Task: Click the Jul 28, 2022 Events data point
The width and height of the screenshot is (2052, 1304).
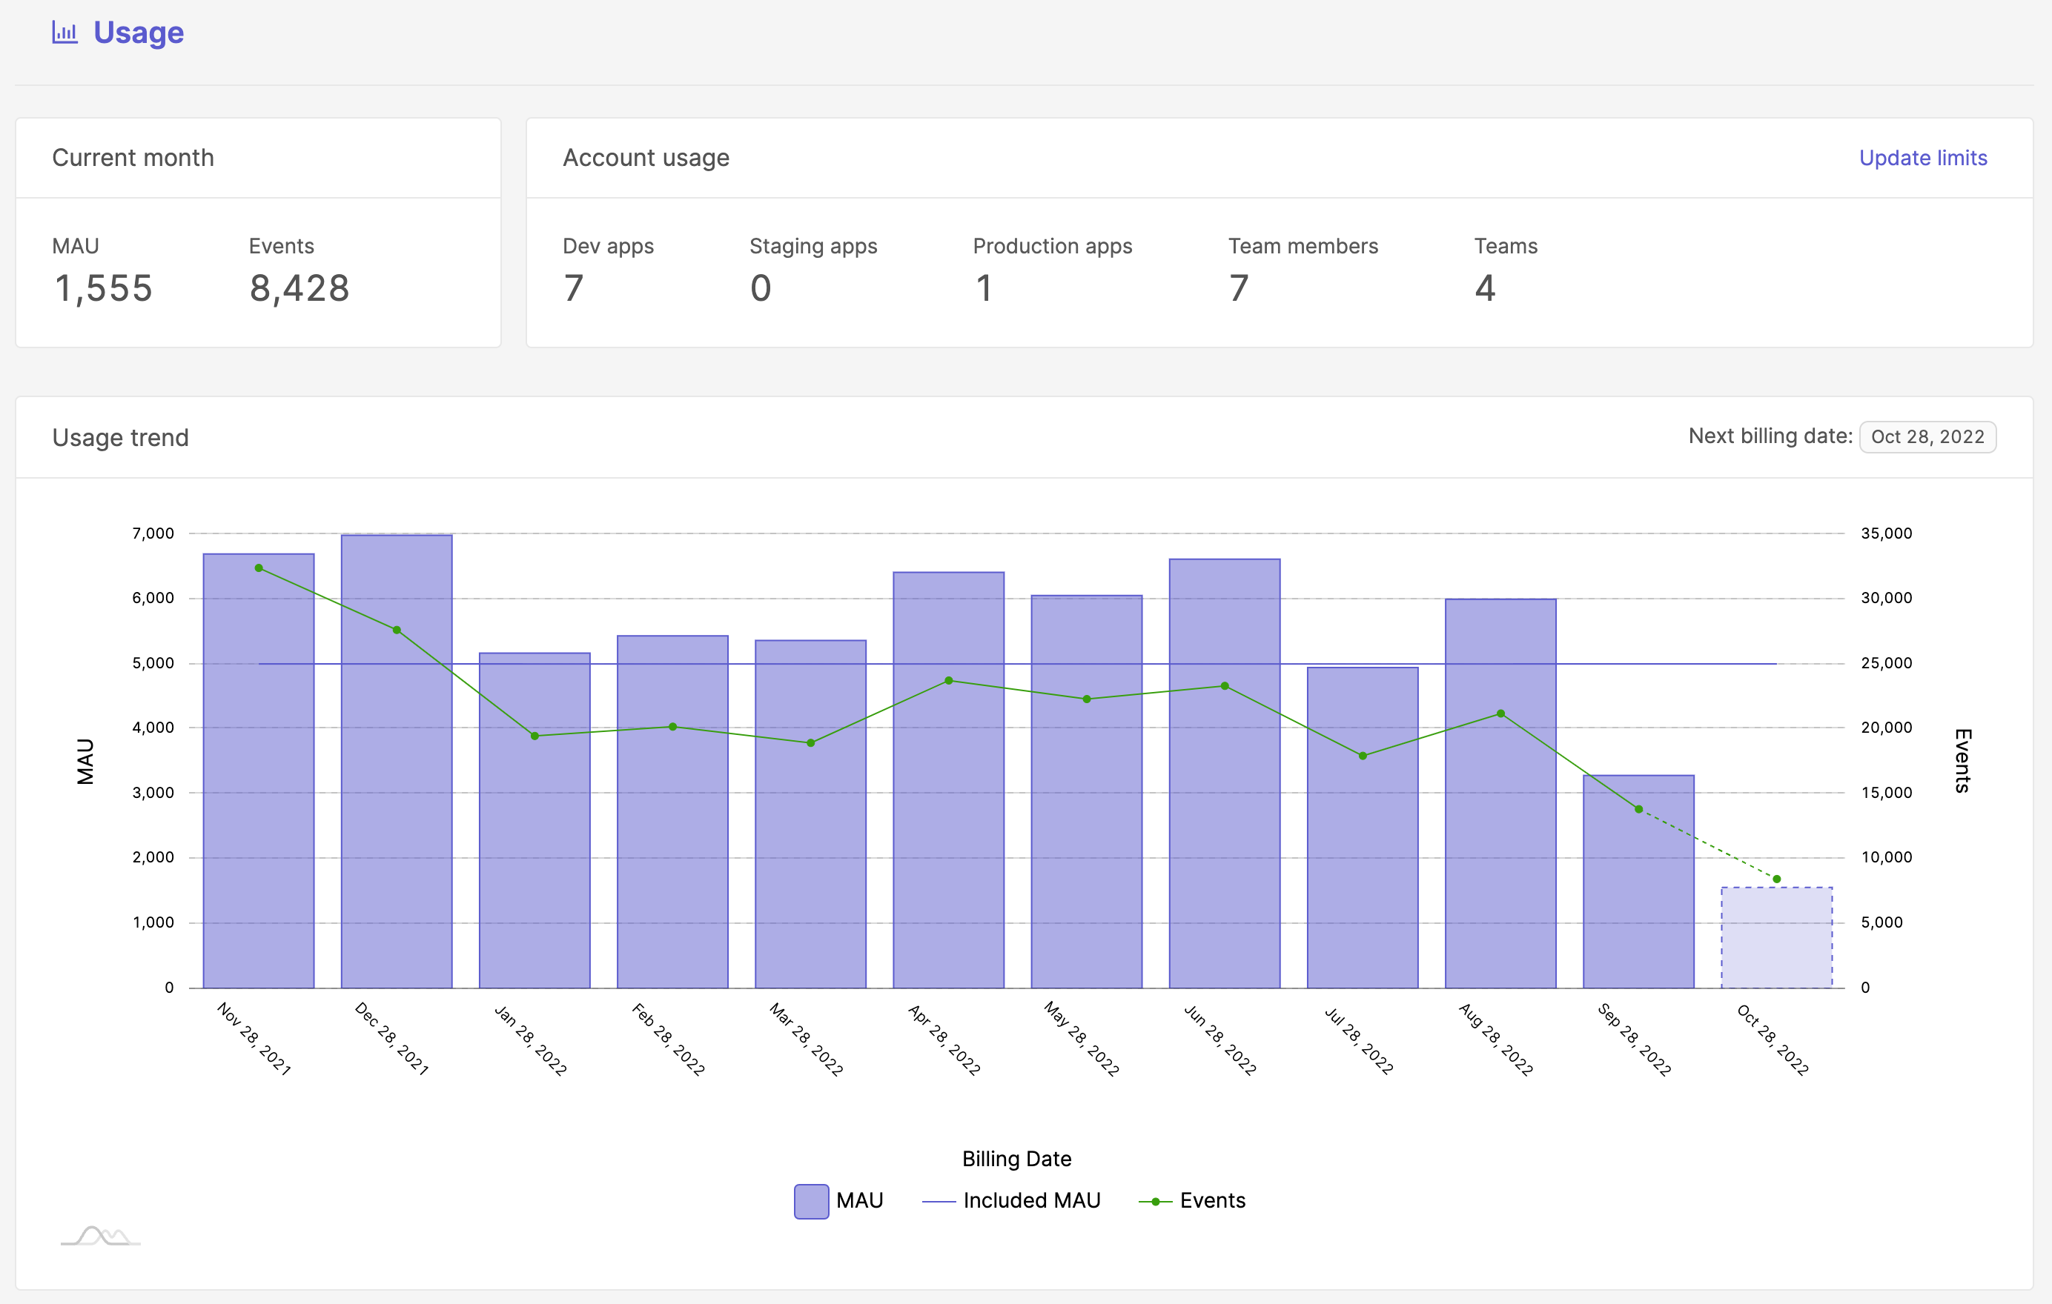Action: click(1363, 756)
